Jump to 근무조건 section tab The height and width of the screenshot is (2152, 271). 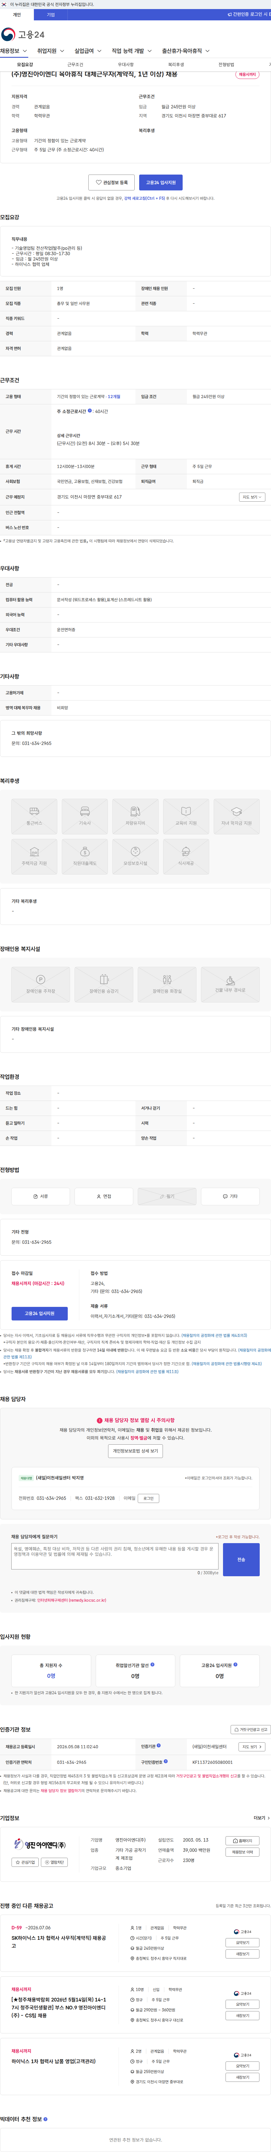[x=75, y=64]
